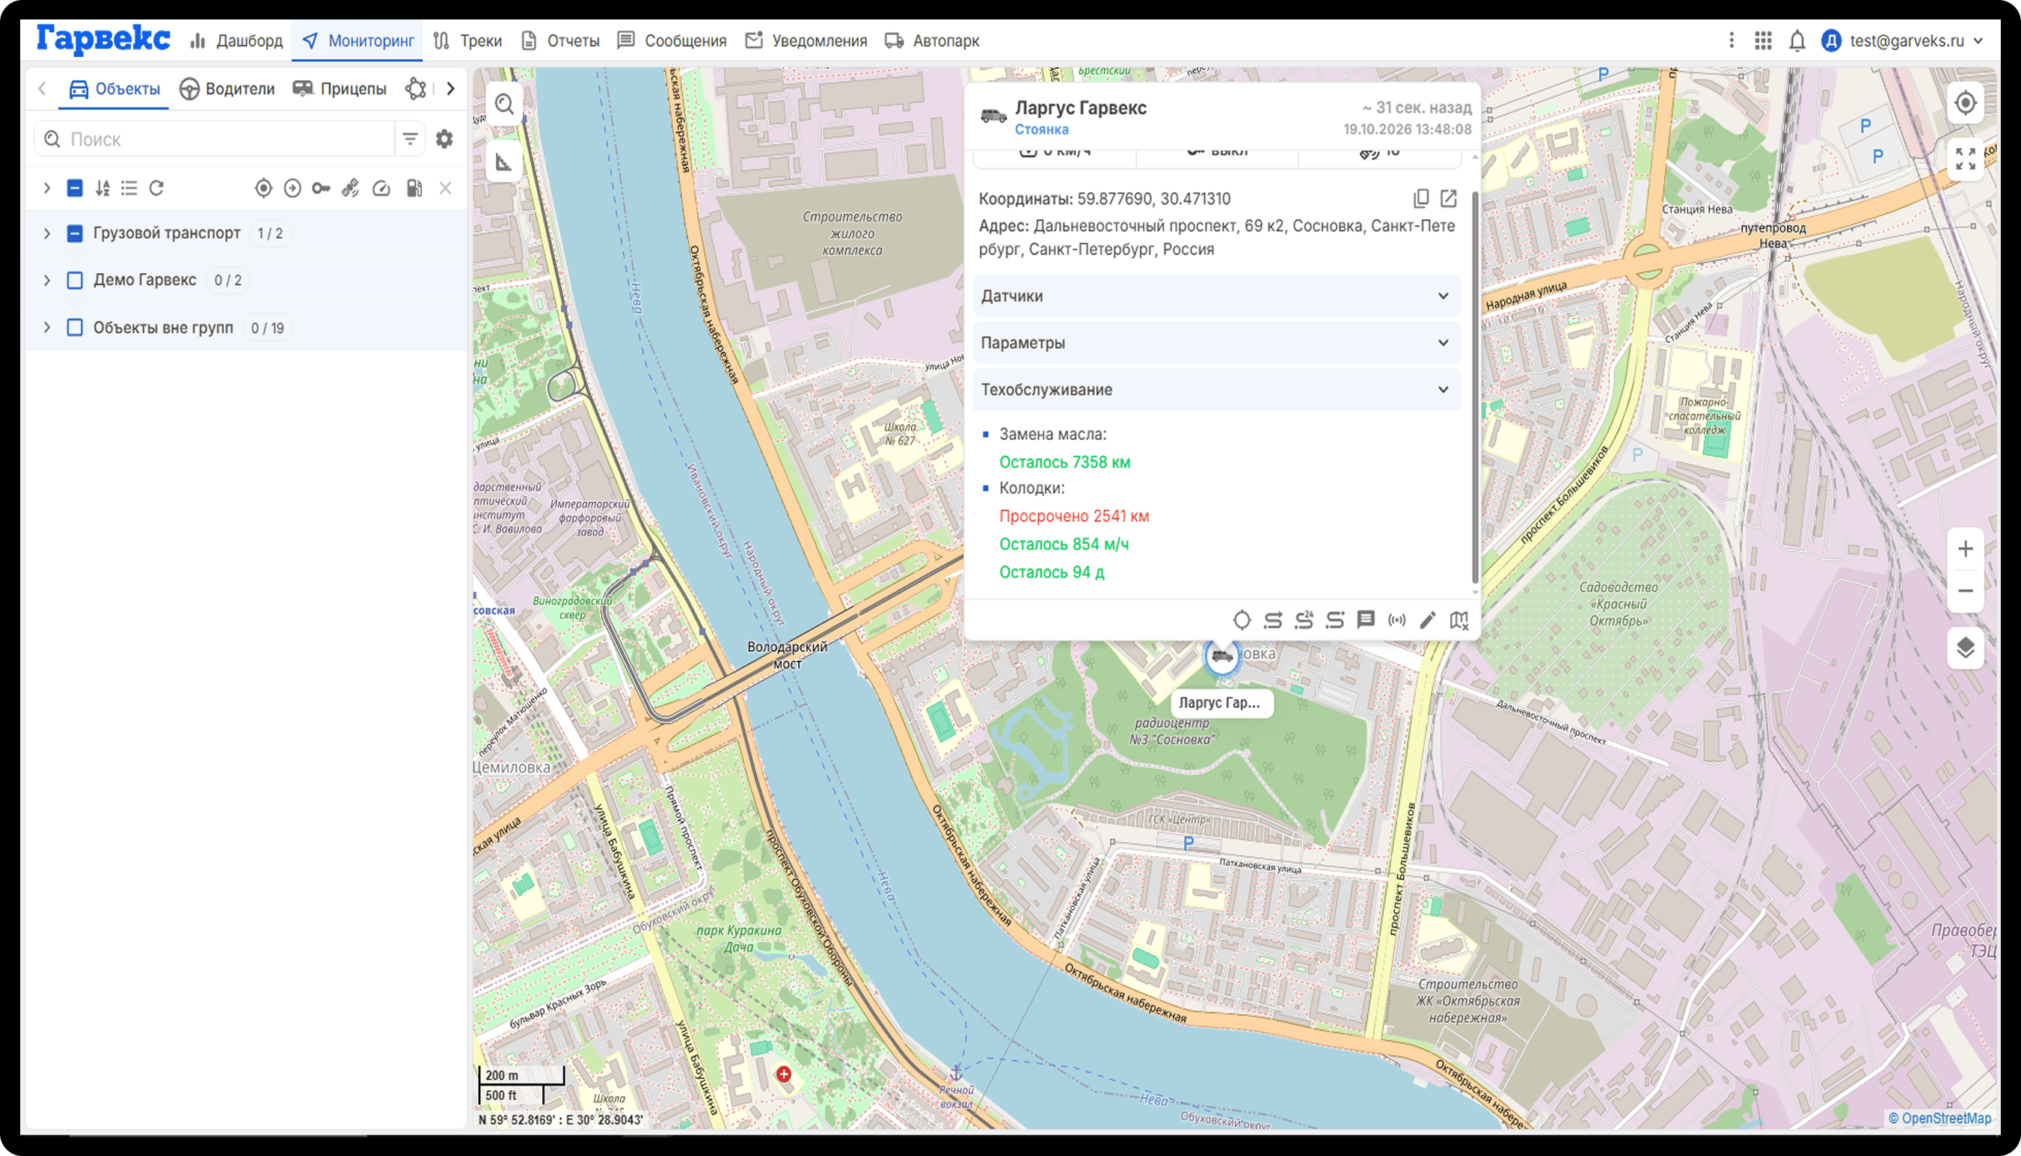
Task: Check the Демо Гарвекс group checkbox
Action: 75,281
